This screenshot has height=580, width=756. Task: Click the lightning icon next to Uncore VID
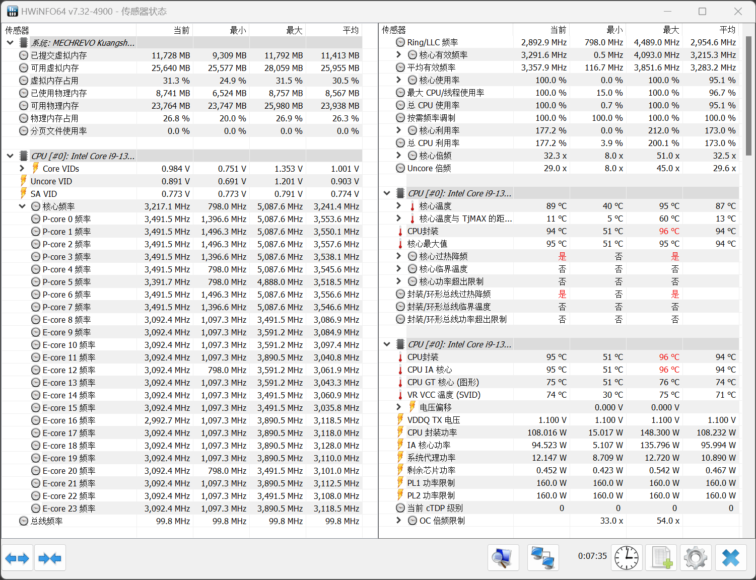(x=23, y=181)
